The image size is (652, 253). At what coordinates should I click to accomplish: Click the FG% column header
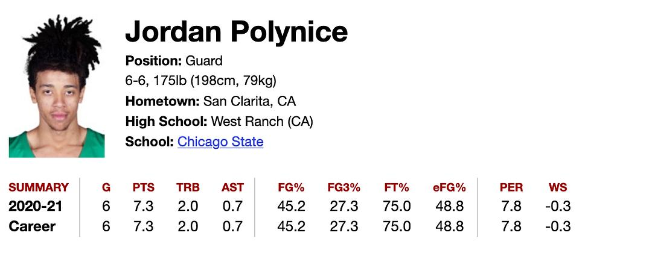(292, 187)
